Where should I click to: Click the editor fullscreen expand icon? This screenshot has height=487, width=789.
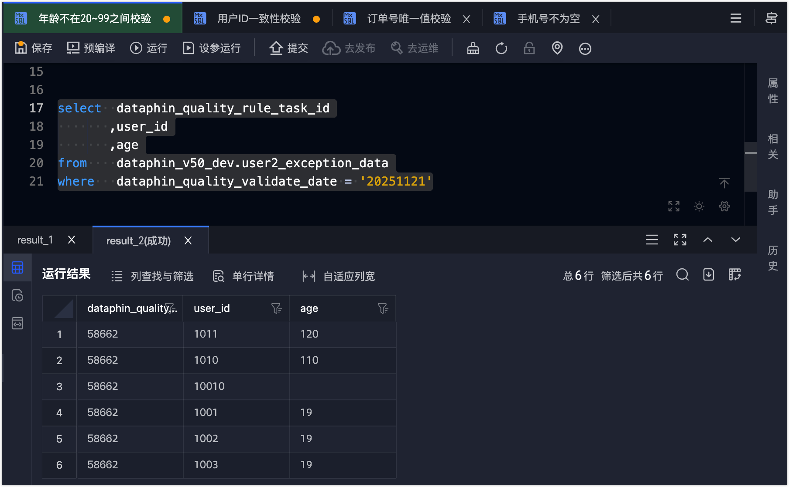674,206
